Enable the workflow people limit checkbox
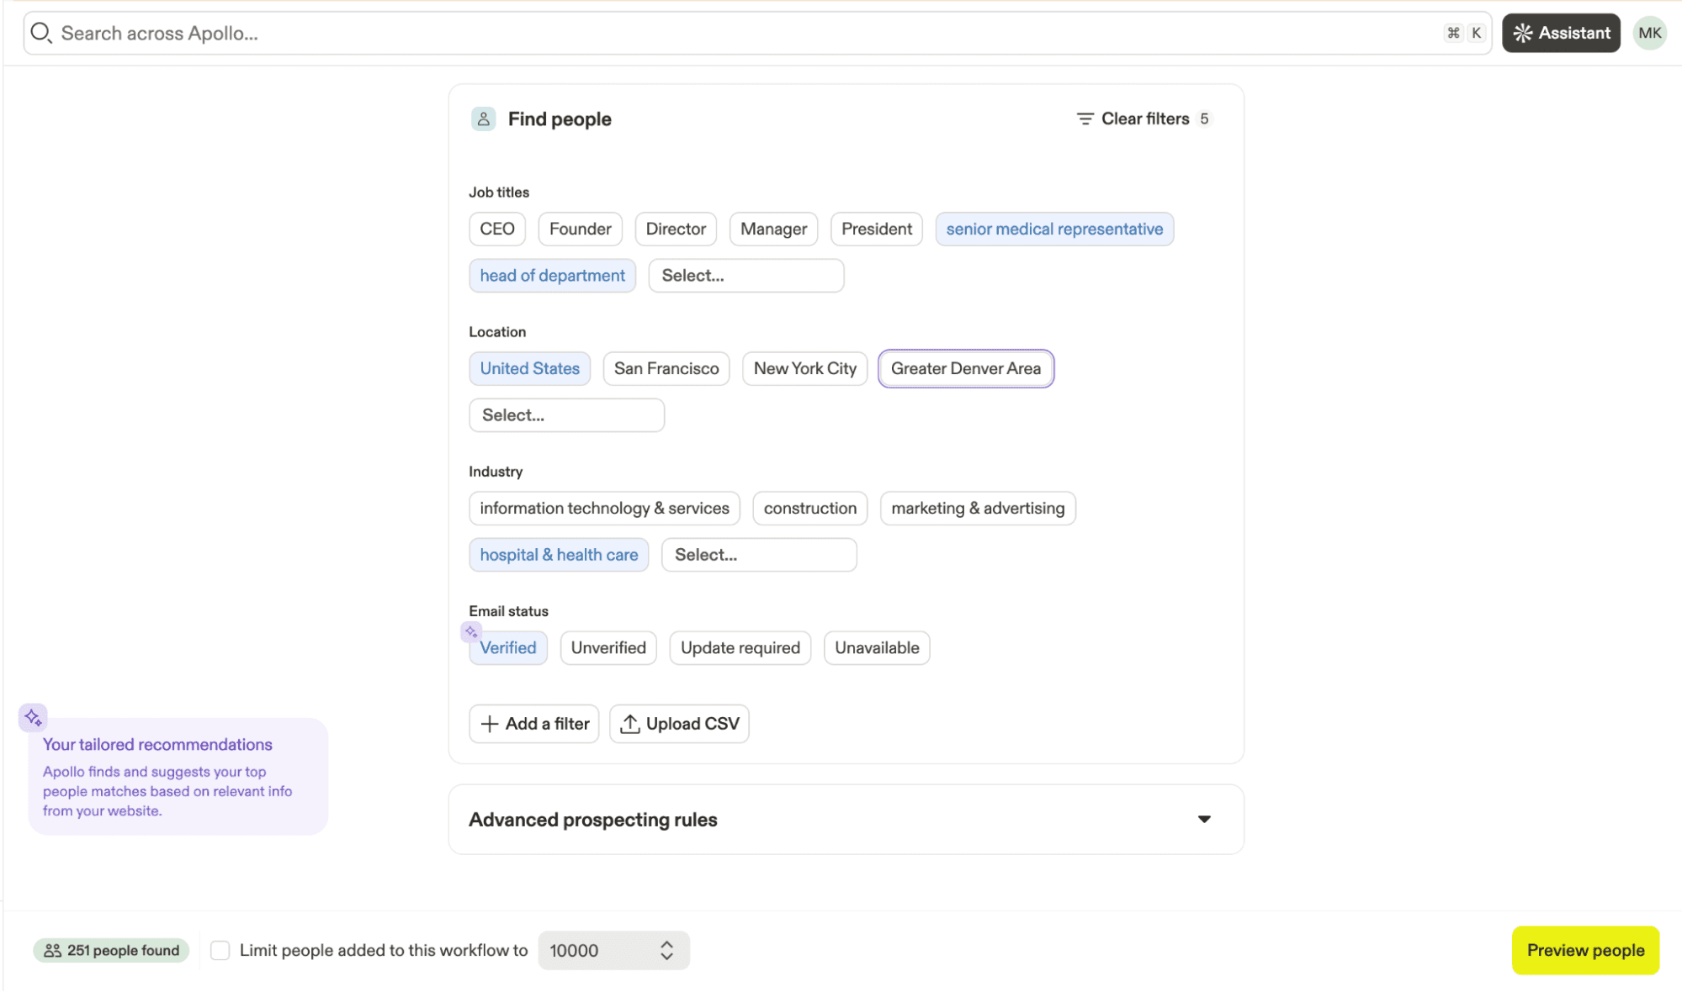This screenshot has height=992, width=1682. (220, 950)
